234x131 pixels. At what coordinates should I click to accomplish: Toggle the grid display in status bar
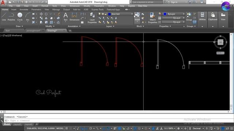(x=67, y=128)
